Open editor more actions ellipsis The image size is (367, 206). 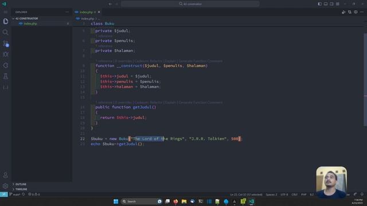[362, 12]
